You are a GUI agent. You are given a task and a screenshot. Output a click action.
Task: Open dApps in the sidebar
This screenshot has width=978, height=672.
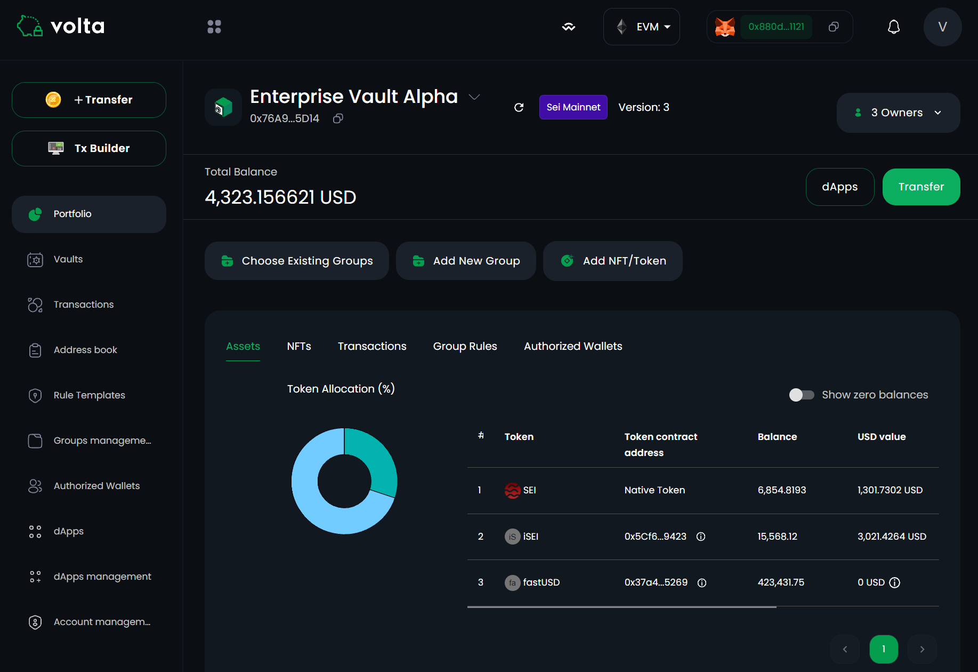89,532
